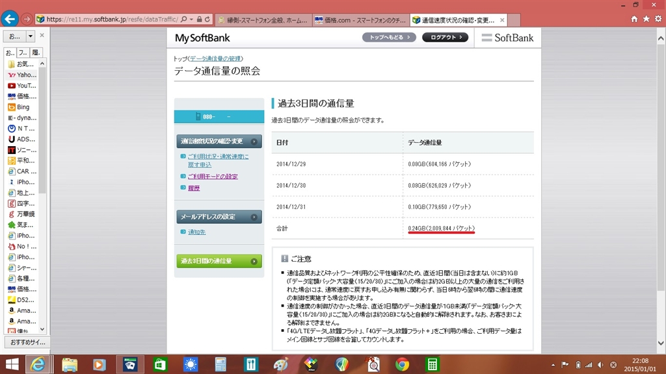Refresh page using reload icon in address bar
666x374 pixels.
tap(207, 19)
